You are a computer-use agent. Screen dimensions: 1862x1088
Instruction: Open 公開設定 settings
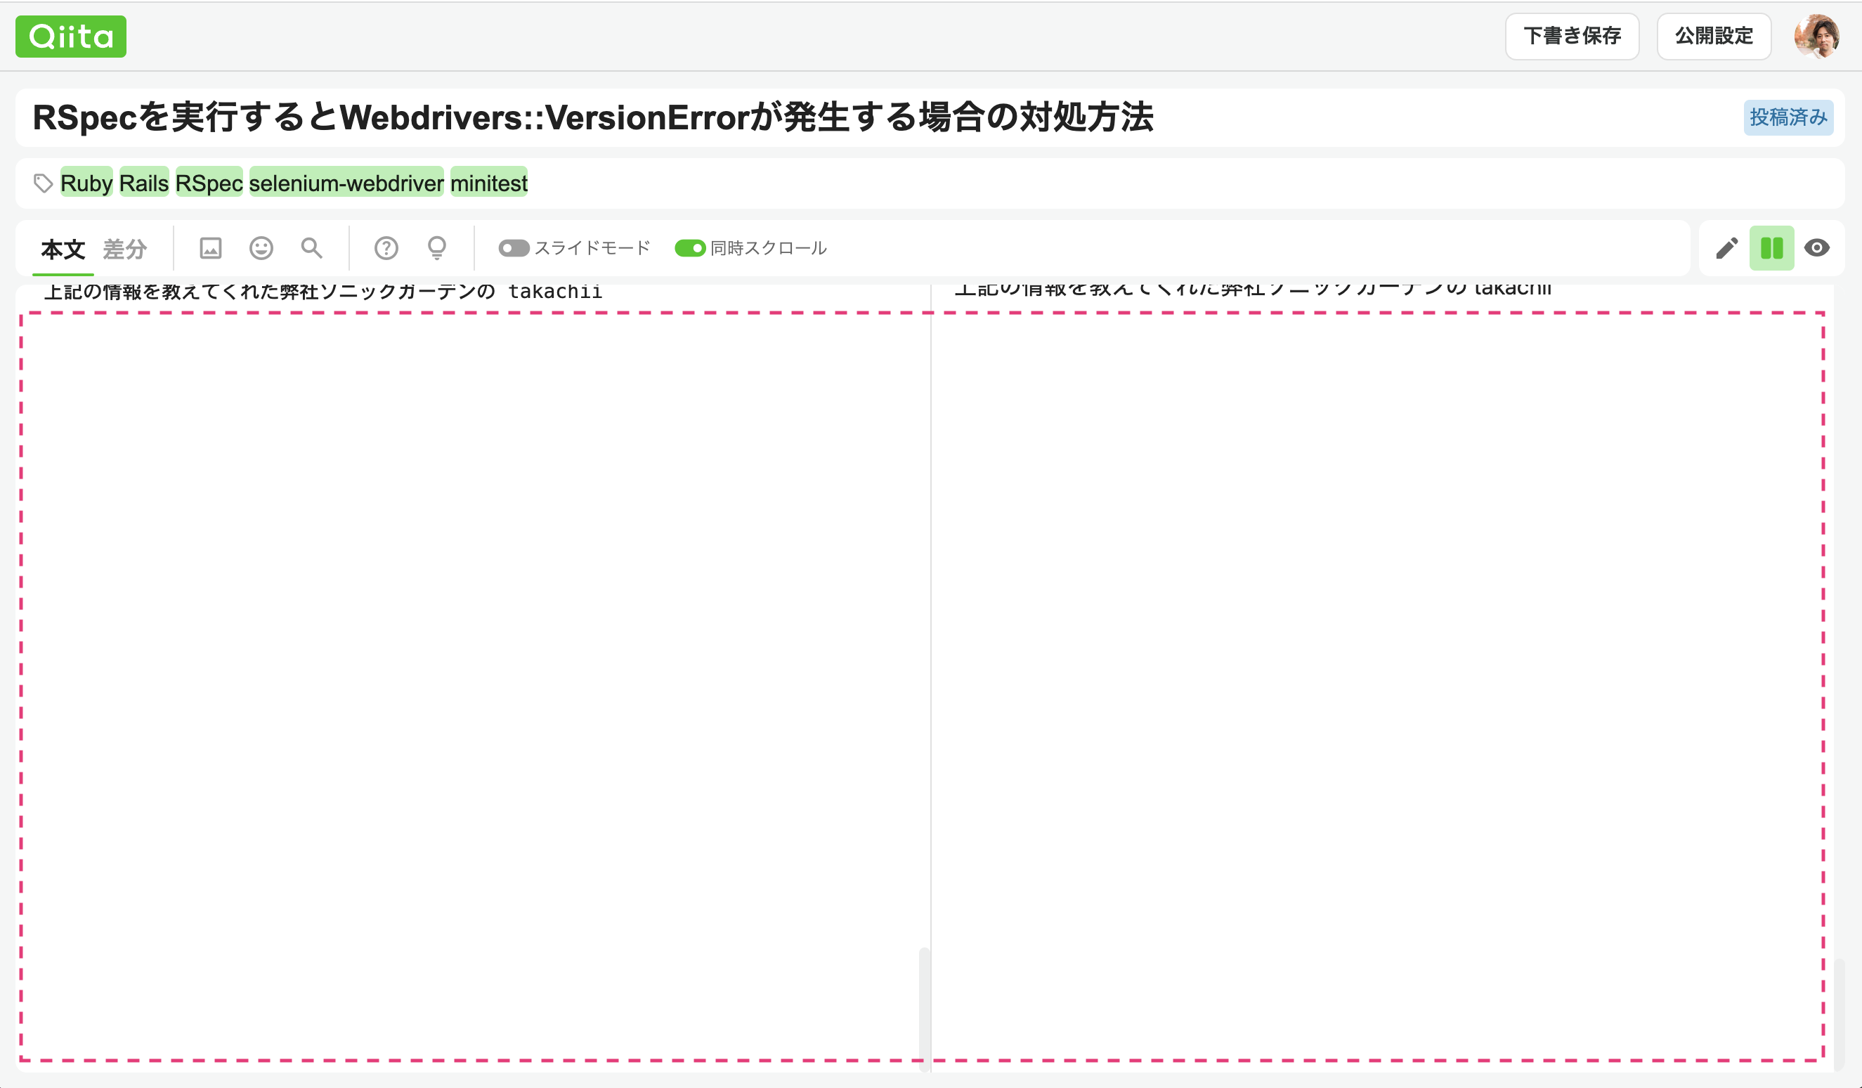coord(1714,37)
